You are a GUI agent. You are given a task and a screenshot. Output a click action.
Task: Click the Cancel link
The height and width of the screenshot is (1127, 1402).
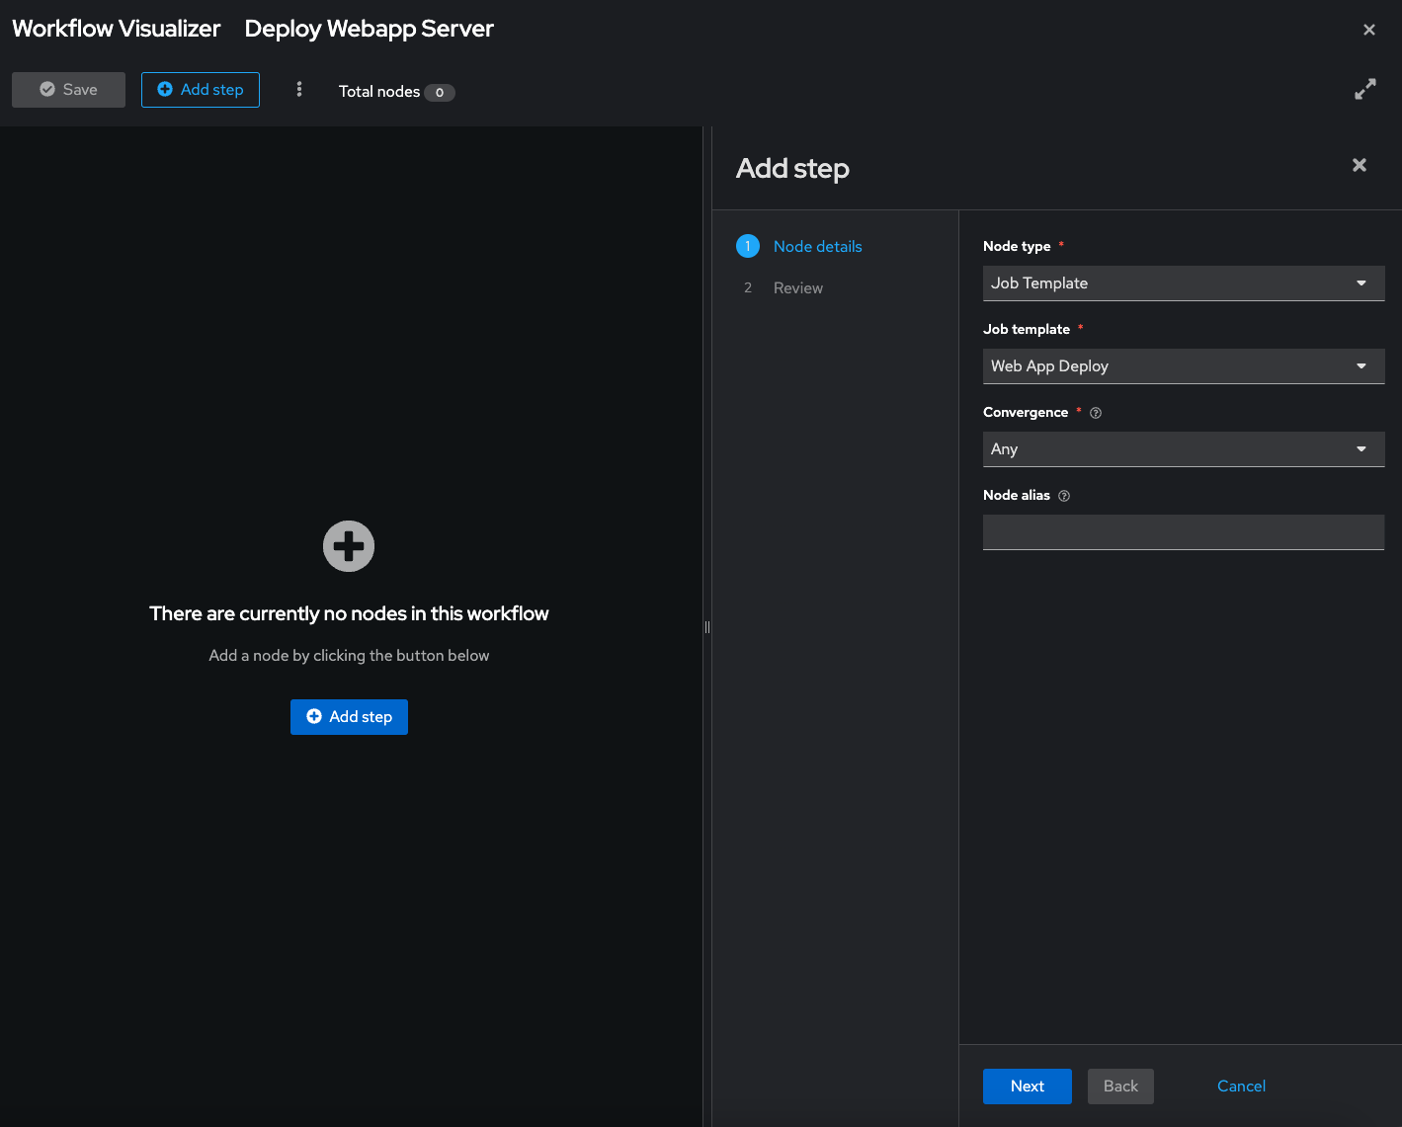coord(1241,1087)
